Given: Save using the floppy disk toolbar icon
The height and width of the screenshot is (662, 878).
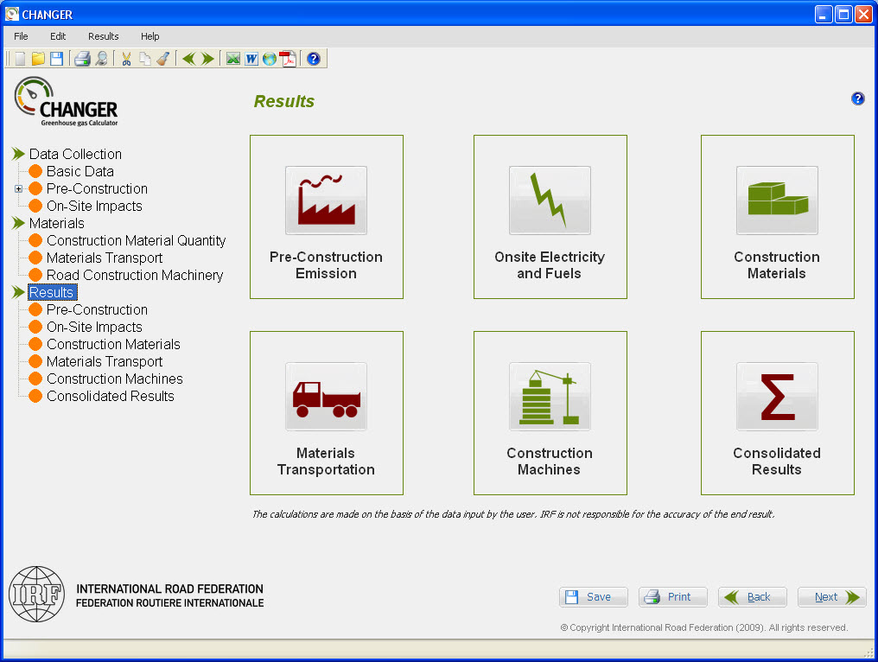Looking at the screenshot, I should [56, 59].
